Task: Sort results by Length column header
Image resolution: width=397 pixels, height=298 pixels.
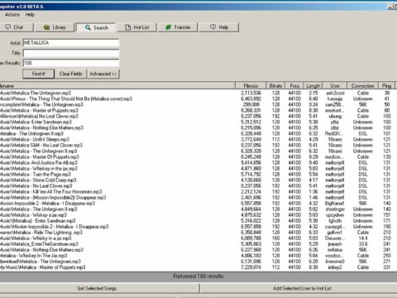Action: (x=313, y=86)
